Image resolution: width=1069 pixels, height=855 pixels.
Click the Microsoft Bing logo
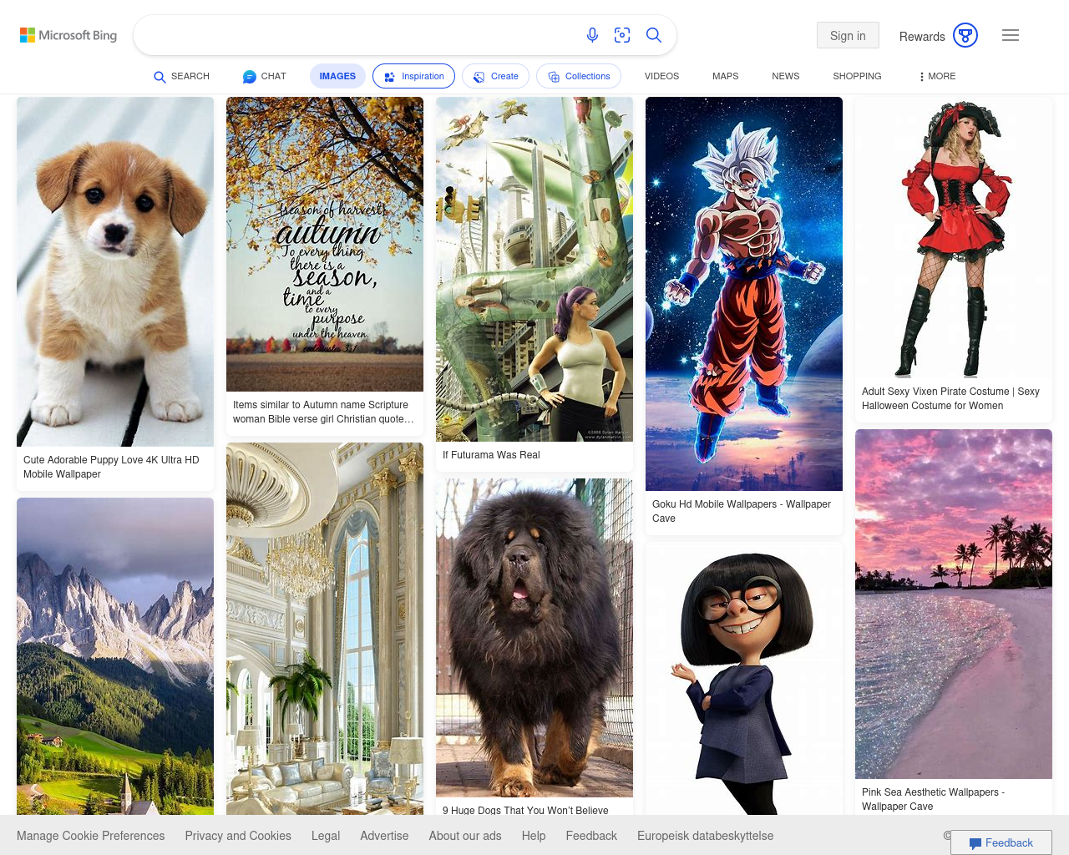(x=68, y=35)
